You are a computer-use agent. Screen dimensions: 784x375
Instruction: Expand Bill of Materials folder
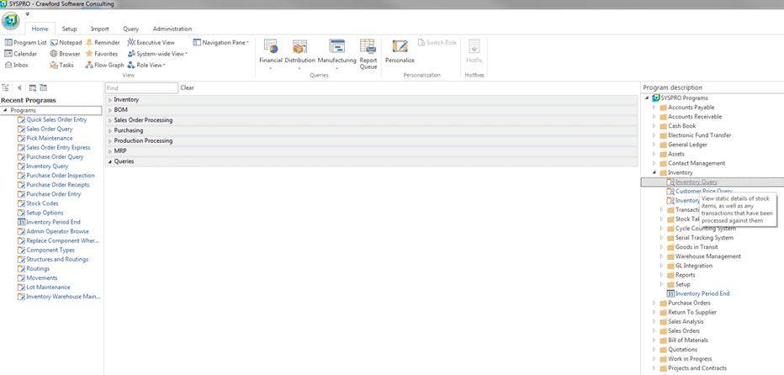coord(654,341)
